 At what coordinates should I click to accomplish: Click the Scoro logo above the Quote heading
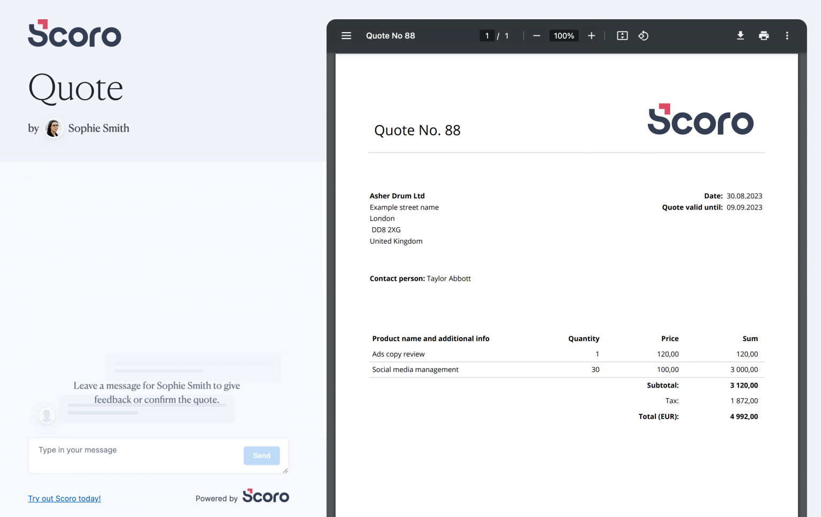74,33
